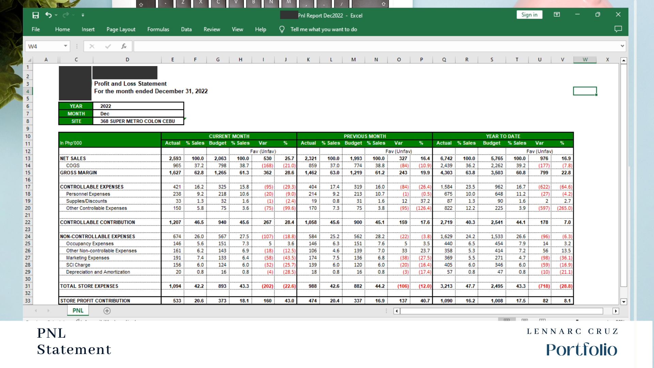Select row 13 header
654x368 pixels.
pos(28,158)
